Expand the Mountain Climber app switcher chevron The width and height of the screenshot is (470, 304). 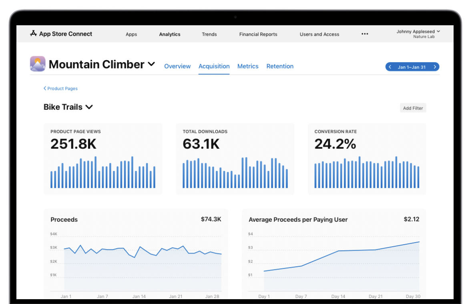(151, 64)
